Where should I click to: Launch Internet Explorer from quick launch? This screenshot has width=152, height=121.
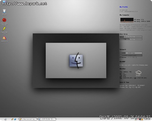tap(15, 119)
